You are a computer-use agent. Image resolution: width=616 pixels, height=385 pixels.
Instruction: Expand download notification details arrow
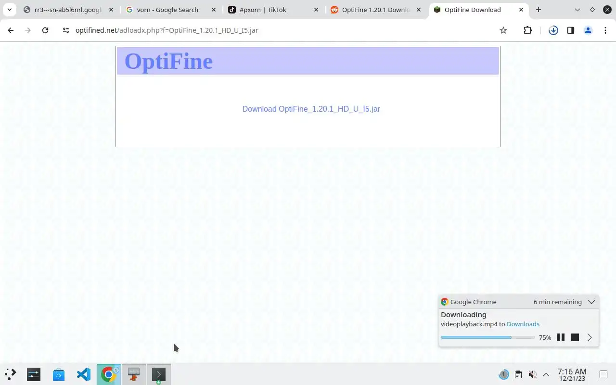[590, 337]
